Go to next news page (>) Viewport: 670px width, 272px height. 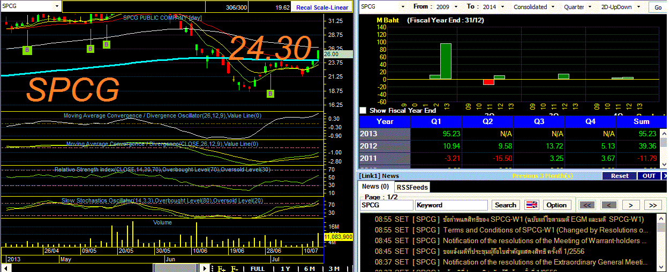[x=631, y=205]
